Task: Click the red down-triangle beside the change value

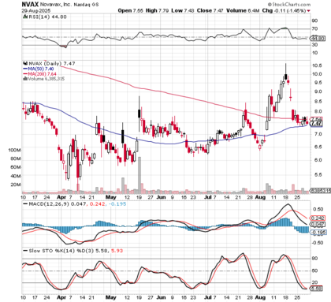Action: (308, 11)
